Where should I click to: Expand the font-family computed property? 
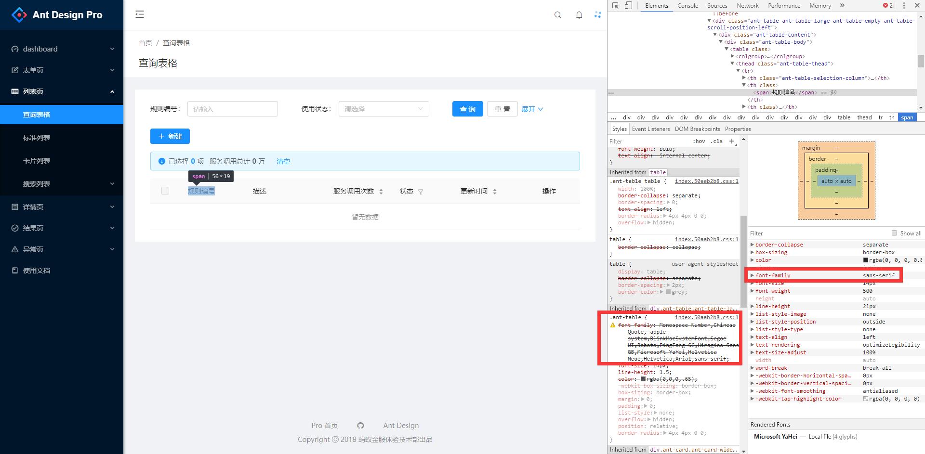point(752,275)
